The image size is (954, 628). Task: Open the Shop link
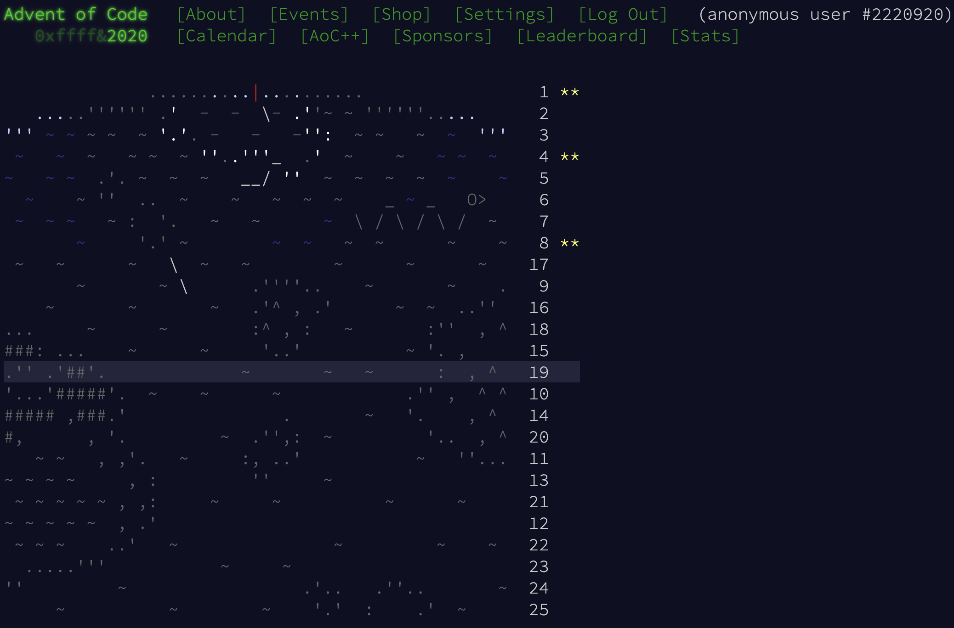click(401, 15)
